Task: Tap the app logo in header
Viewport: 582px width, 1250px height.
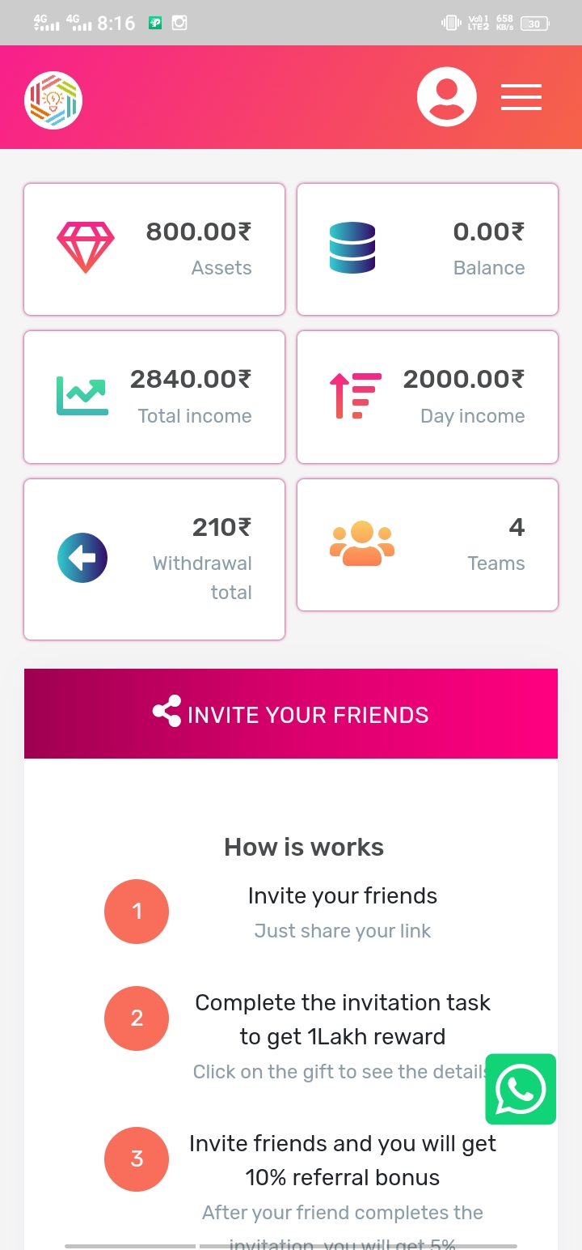Action: coord(53,100)
